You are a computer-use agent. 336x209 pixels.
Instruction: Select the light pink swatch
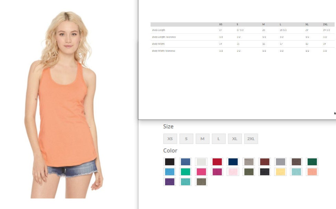pyautogui.click(x=233, y=172)
